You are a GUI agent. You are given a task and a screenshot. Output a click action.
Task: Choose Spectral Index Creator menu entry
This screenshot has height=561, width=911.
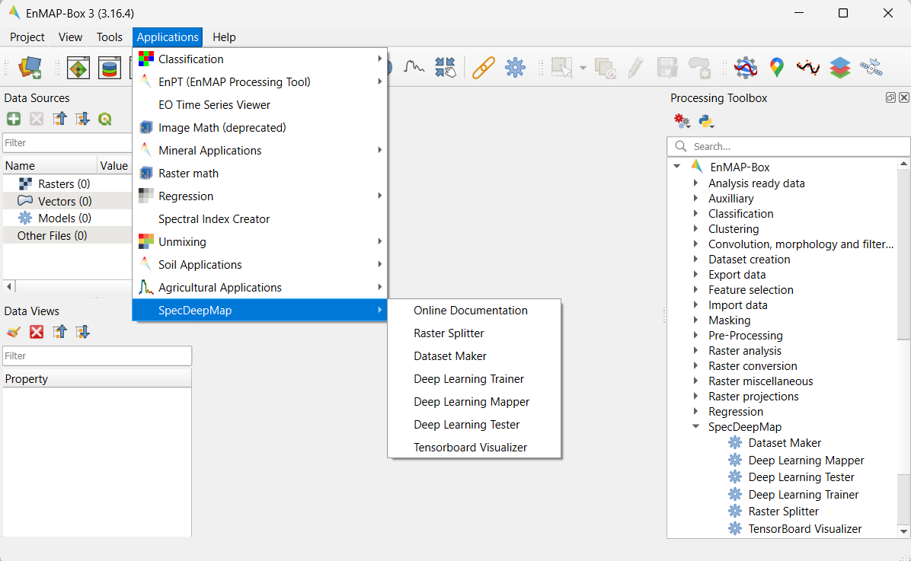pos(260,219)
